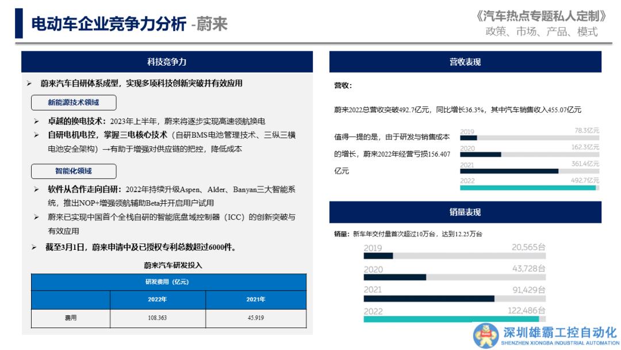Click the 研发费用（亿元） table header row
This screenshot has height=350, width=621.
point(168,282)
